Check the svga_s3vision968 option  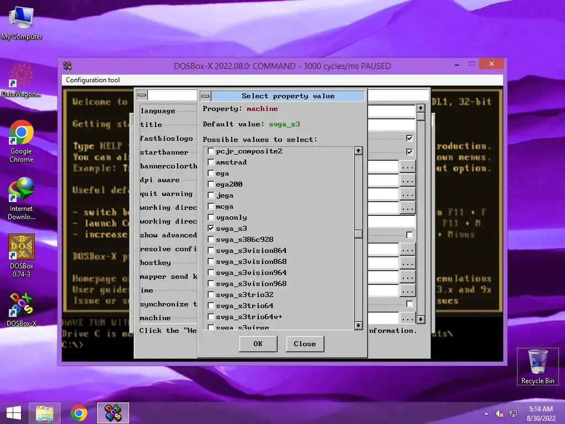click(211, 284)
